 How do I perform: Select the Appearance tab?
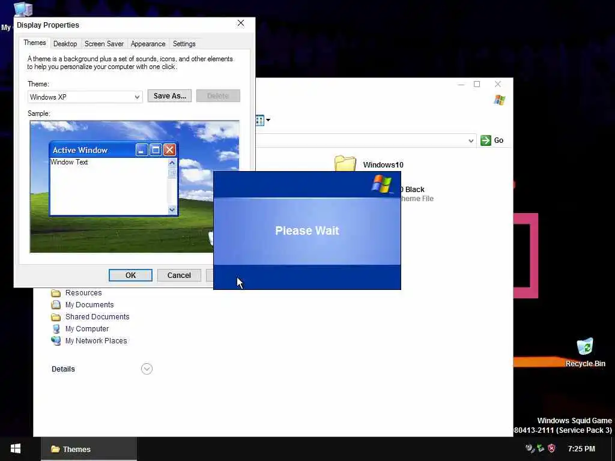click(148, 44)
